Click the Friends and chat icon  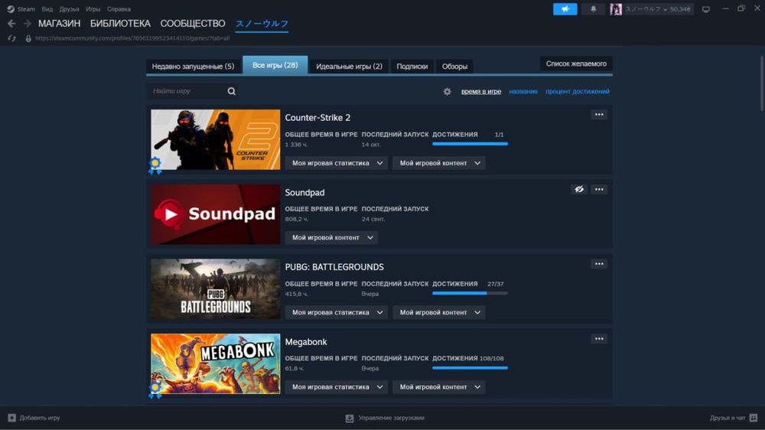click(754, 418)
